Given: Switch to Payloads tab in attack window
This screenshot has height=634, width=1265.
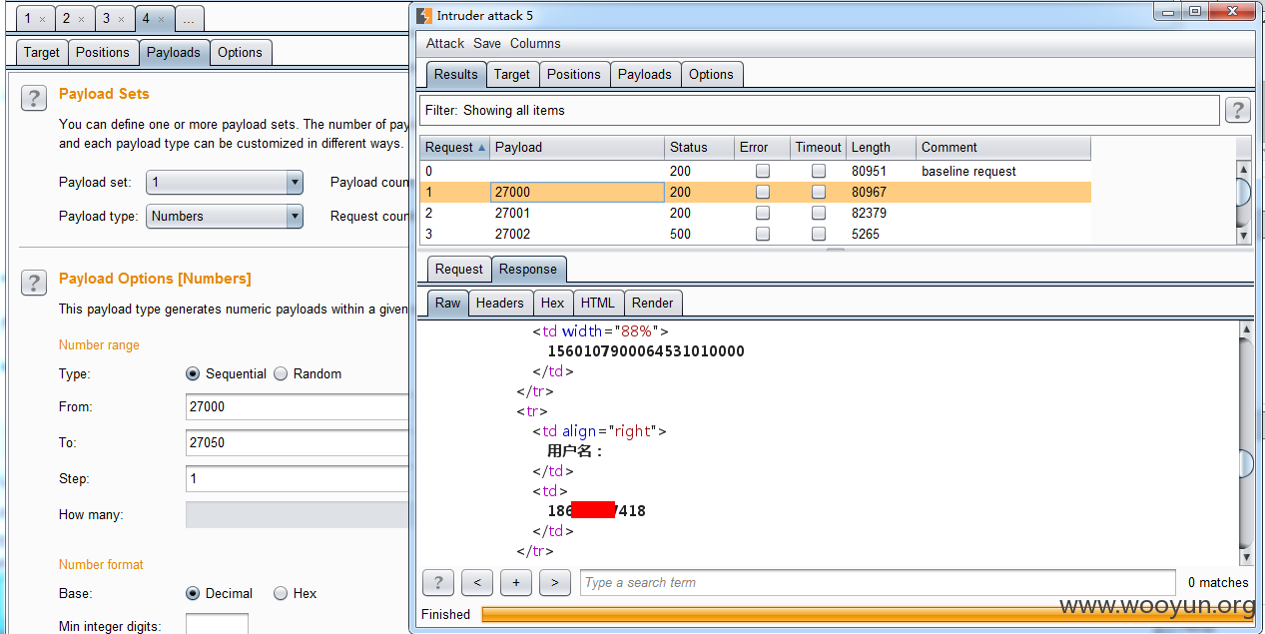Looking at the screenshot, I should tap(645, 74).
